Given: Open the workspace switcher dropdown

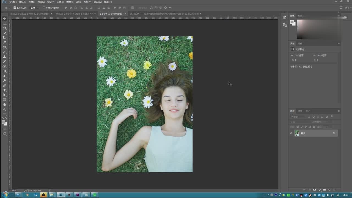Looking at the screenshot, I should 347,8.
